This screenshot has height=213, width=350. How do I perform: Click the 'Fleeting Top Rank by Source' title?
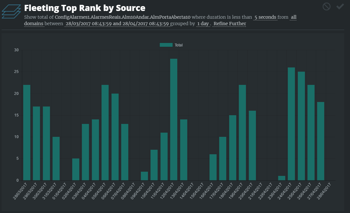[x=85, y=8]
